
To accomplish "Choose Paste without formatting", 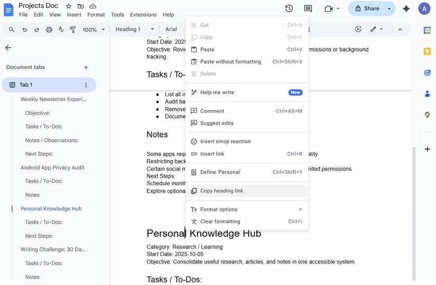I will 230,62.
